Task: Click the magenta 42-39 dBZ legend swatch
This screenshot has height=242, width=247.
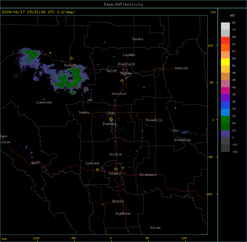Action: [x=225, y=91]
